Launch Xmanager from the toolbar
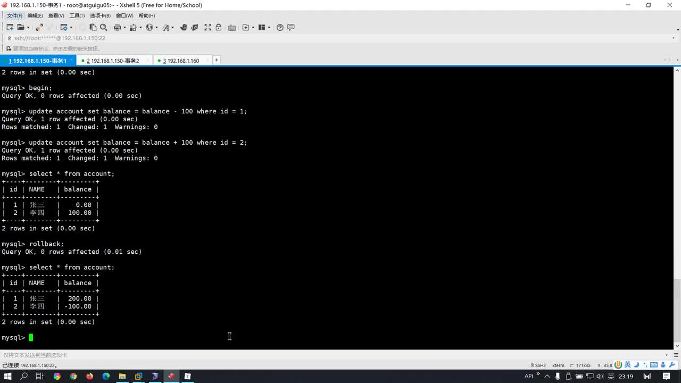The image size is (681, 383). 195,27
